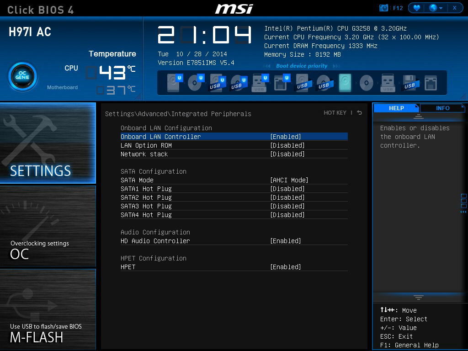The height and width of the screenshot is (351, 468).
Task: Click the last network boot device icon
Action: [x=431, y=83]
